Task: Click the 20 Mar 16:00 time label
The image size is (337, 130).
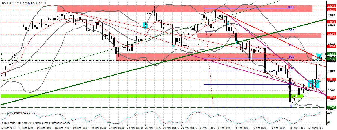Action: [99, 128]
